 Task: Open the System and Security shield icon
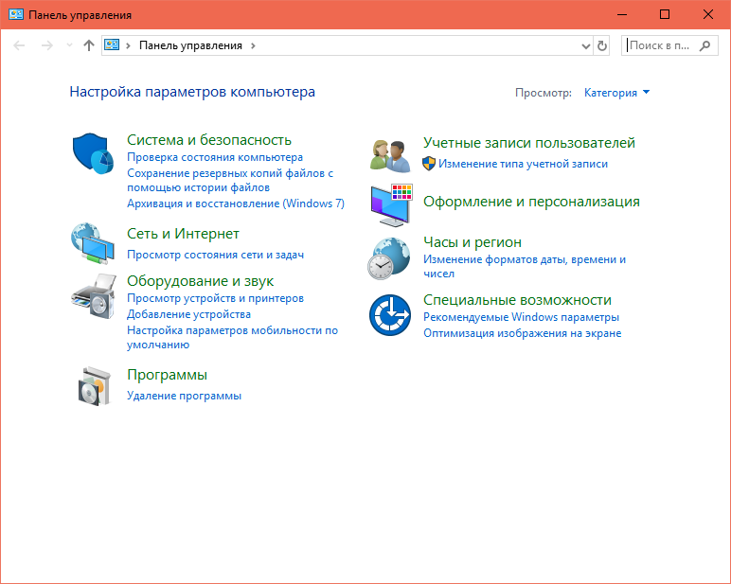point(93,153)
